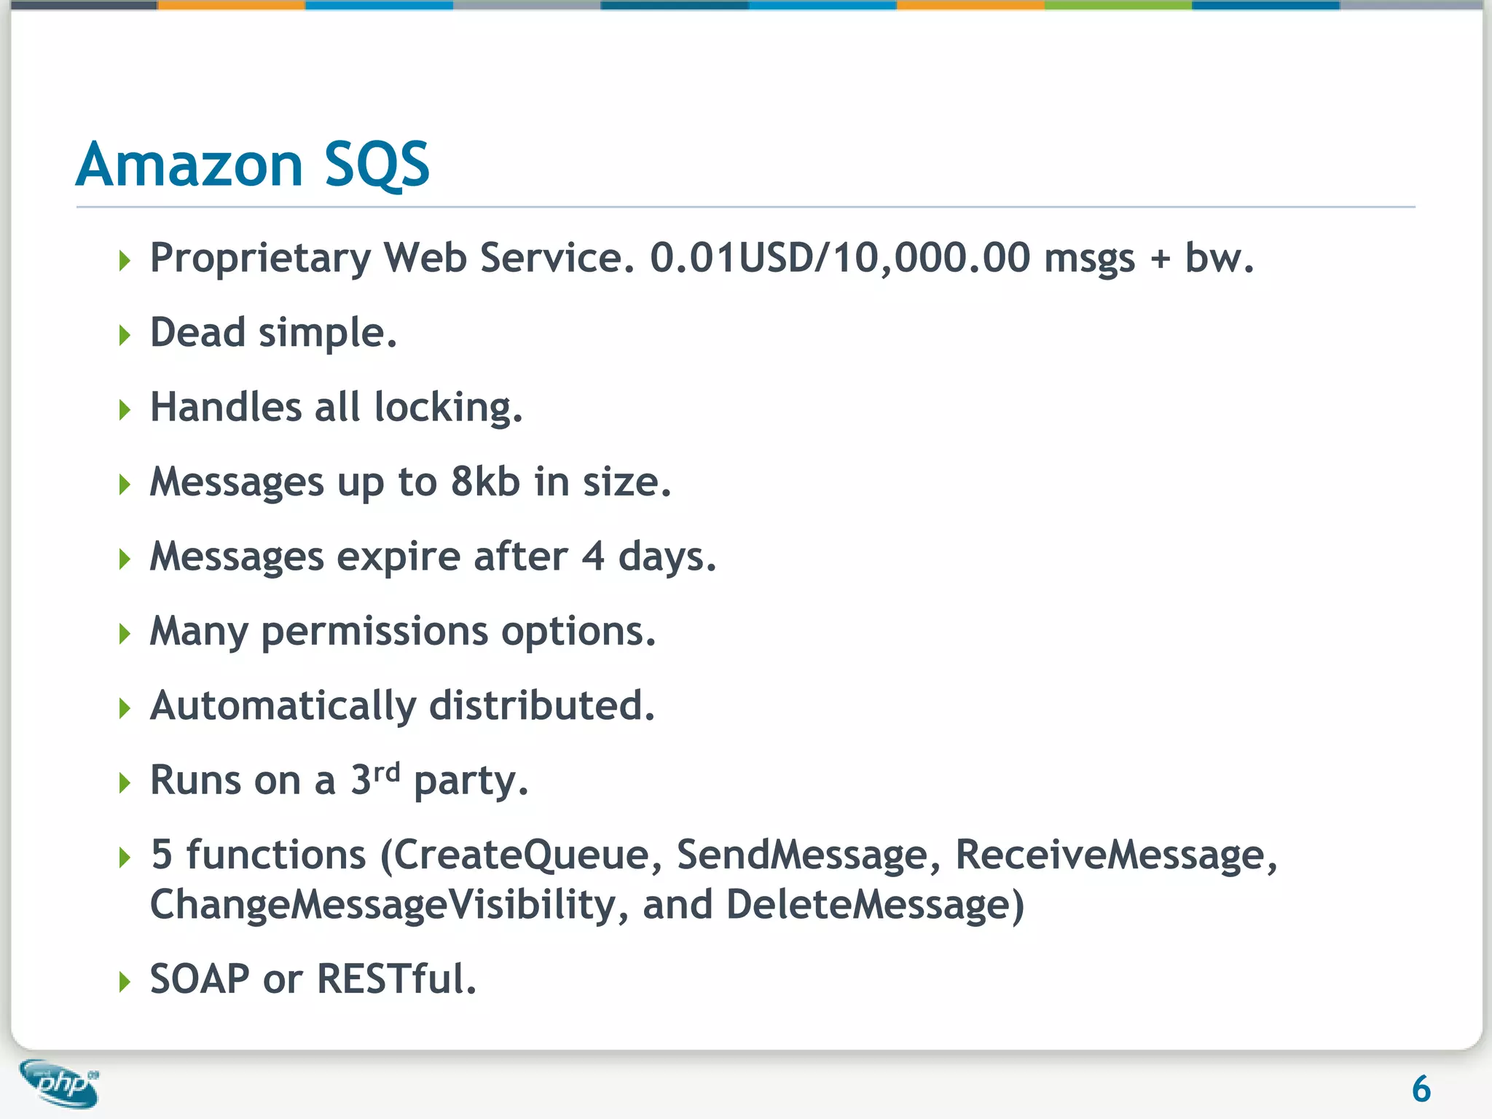Click the arrow bullet before 5 functions
The image size is (1492, 1119).
coord(125,857)
